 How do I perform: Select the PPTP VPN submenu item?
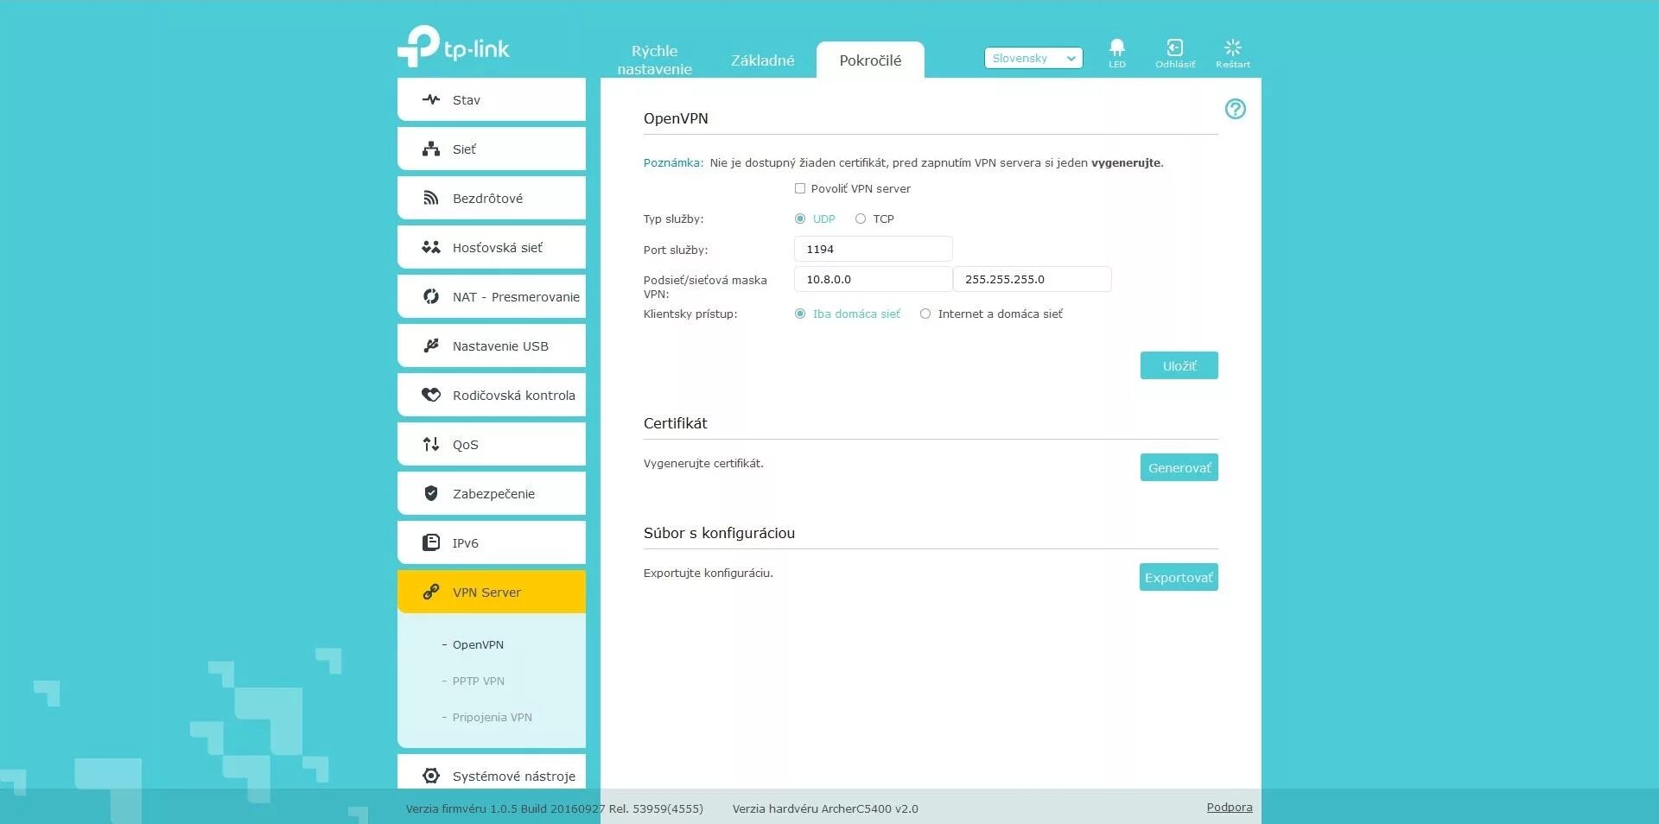[x=478, y=681]
